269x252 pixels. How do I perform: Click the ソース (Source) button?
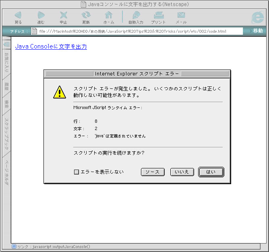click(x=153, y=172)
